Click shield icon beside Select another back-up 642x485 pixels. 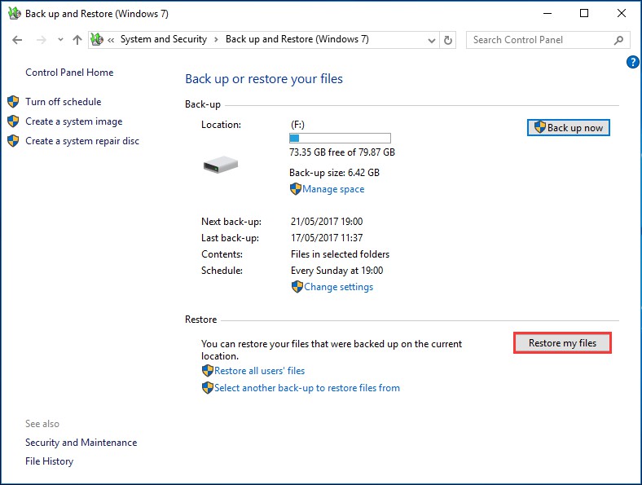pos(208,388)
